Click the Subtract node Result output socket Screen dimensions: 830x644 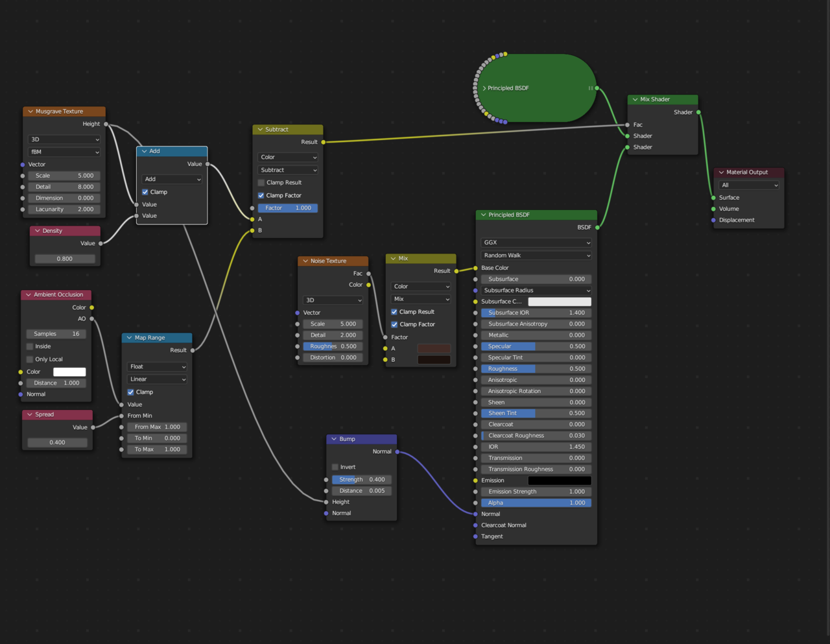323,142
